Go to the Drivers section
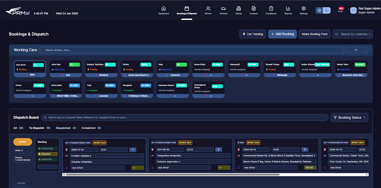 pos(208,10)
